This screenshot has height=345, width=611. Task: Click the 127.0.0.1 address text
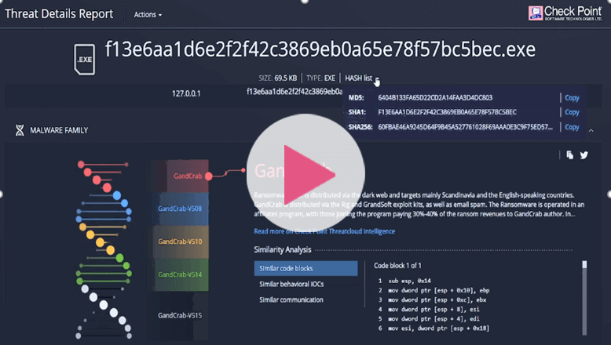(x=186, y=93)
